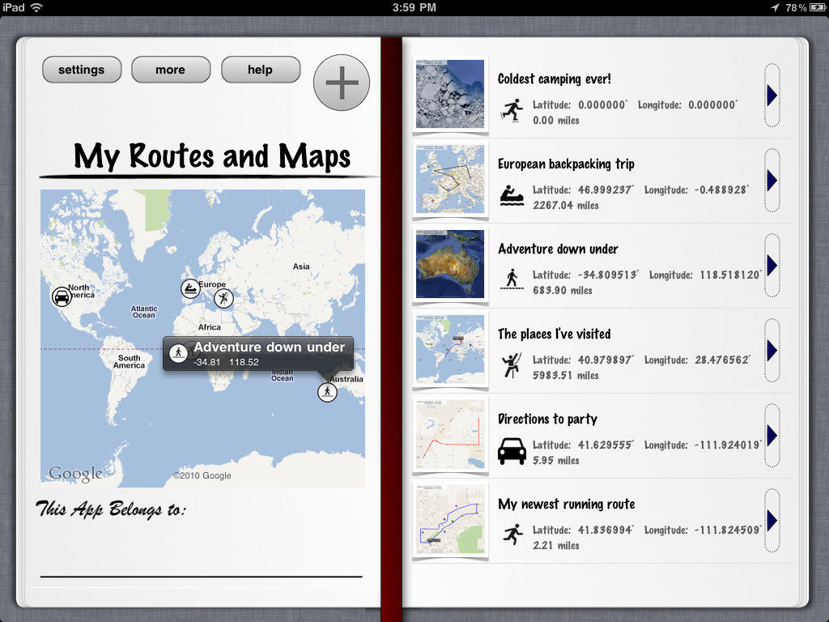Select 'The places I've visited' title

pyautogui.click(x=554, y=334)
